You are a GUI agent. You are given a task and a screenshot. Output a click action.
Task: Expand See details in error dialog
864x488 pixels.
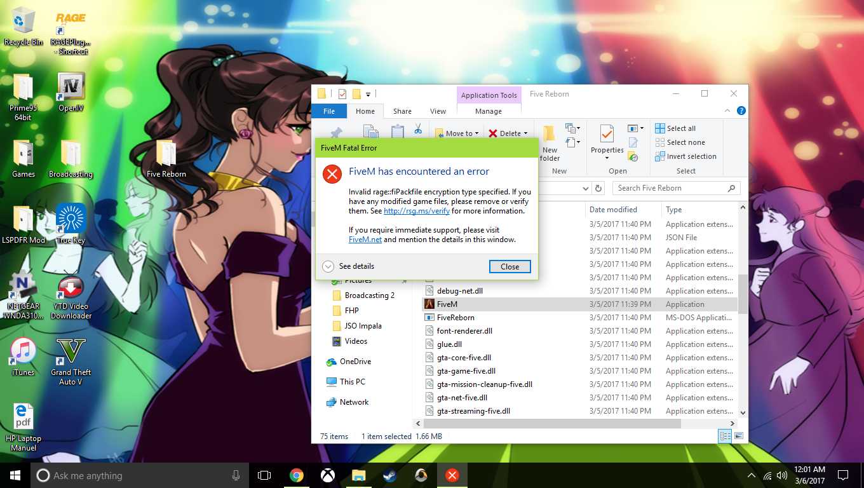[348, 266]
